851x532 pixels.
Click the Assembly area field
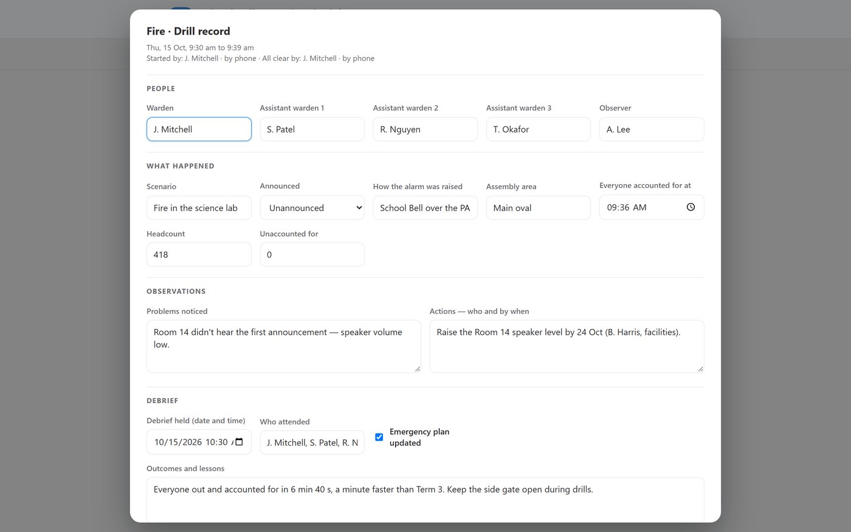[x=539, y=208]
